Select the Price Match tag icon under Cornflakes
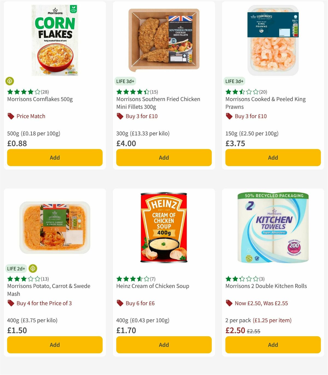Viewport: 328px width, 375px height. (11, 116)
